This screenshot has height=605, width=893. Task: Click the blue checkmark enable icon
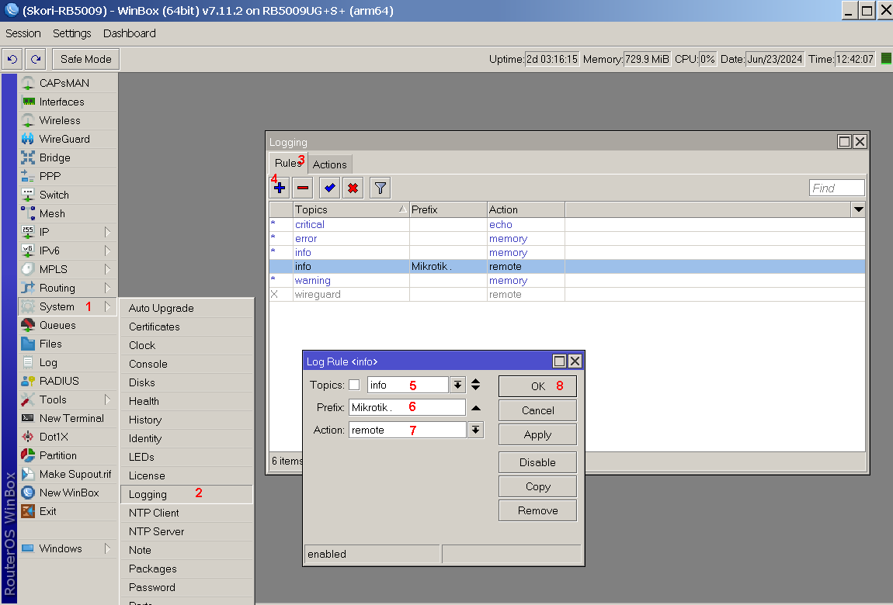(329, 188)
